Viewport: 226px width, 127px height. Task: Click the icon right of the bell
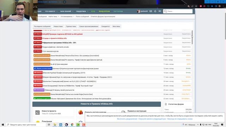(x=160, y=11)
